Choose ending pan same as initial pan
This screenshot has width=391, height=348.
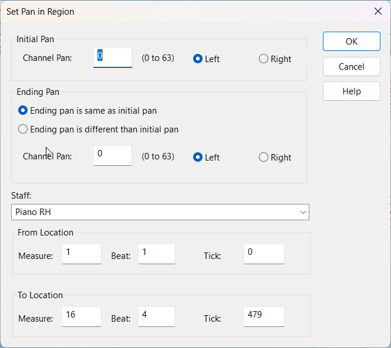[x=23, y=110]
